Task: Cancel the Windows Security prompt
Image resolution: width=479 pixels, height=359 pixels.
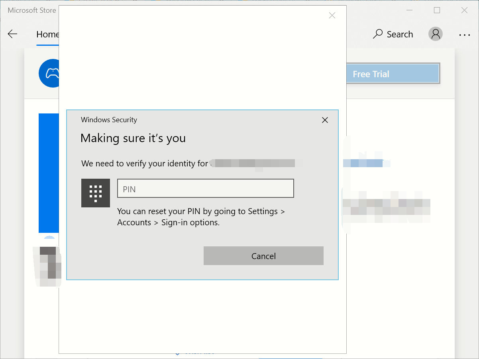Action: pyautogui.click(x=263, y=256)
